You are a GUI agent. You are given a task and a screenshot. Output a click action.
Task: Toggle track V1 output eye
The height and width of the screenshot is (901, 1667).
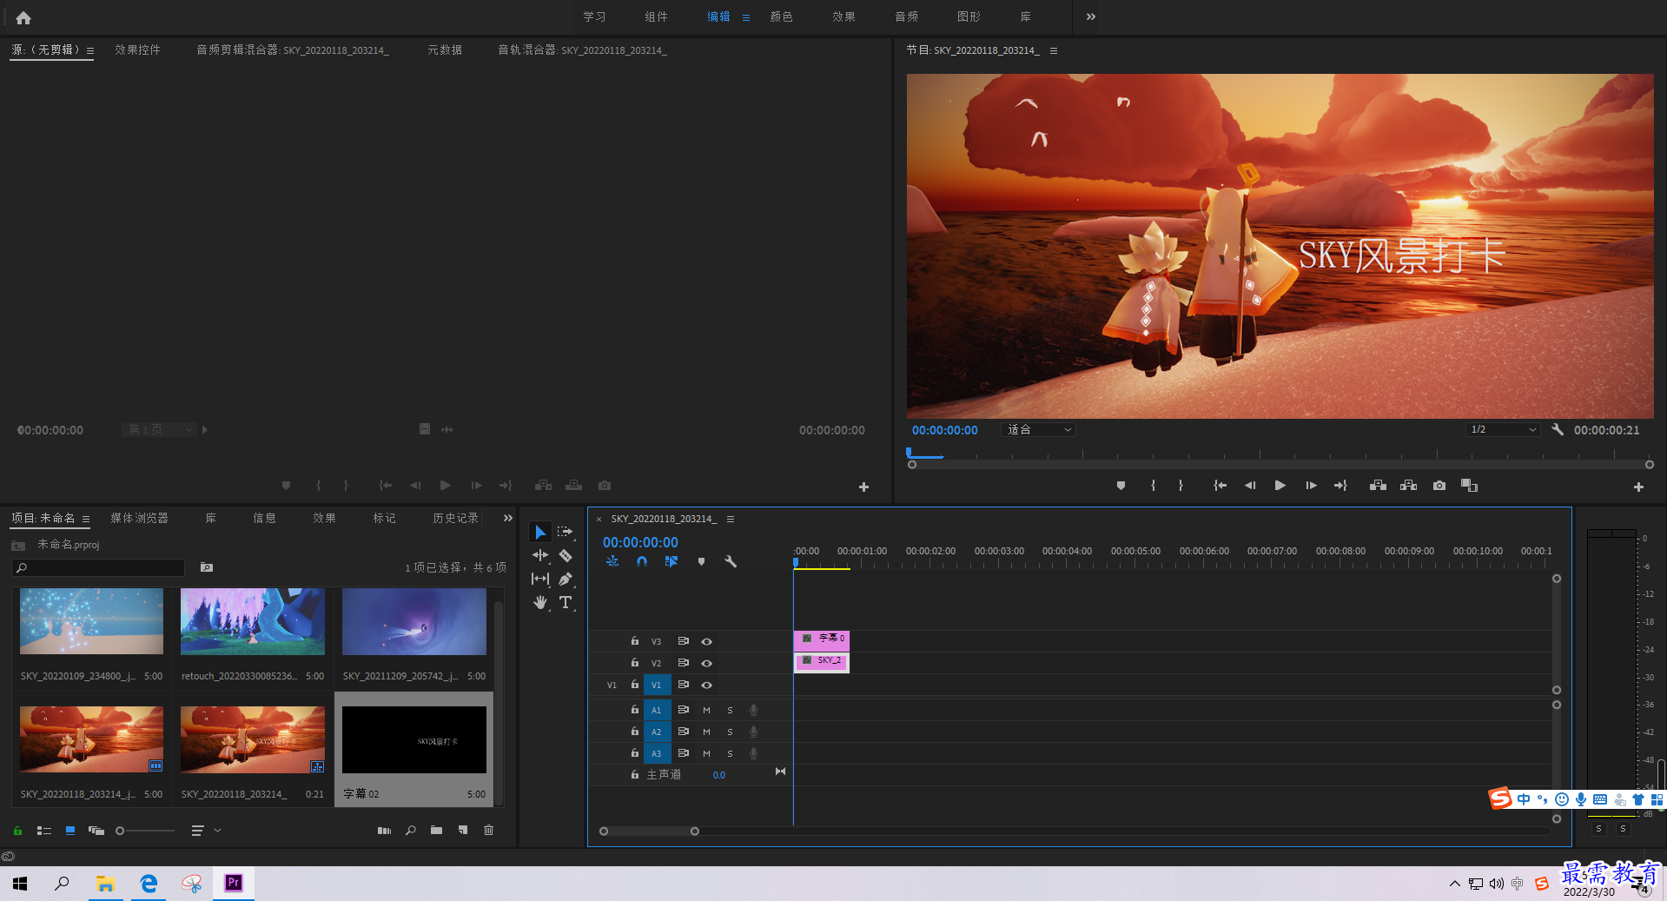click(x=707, y=685)
